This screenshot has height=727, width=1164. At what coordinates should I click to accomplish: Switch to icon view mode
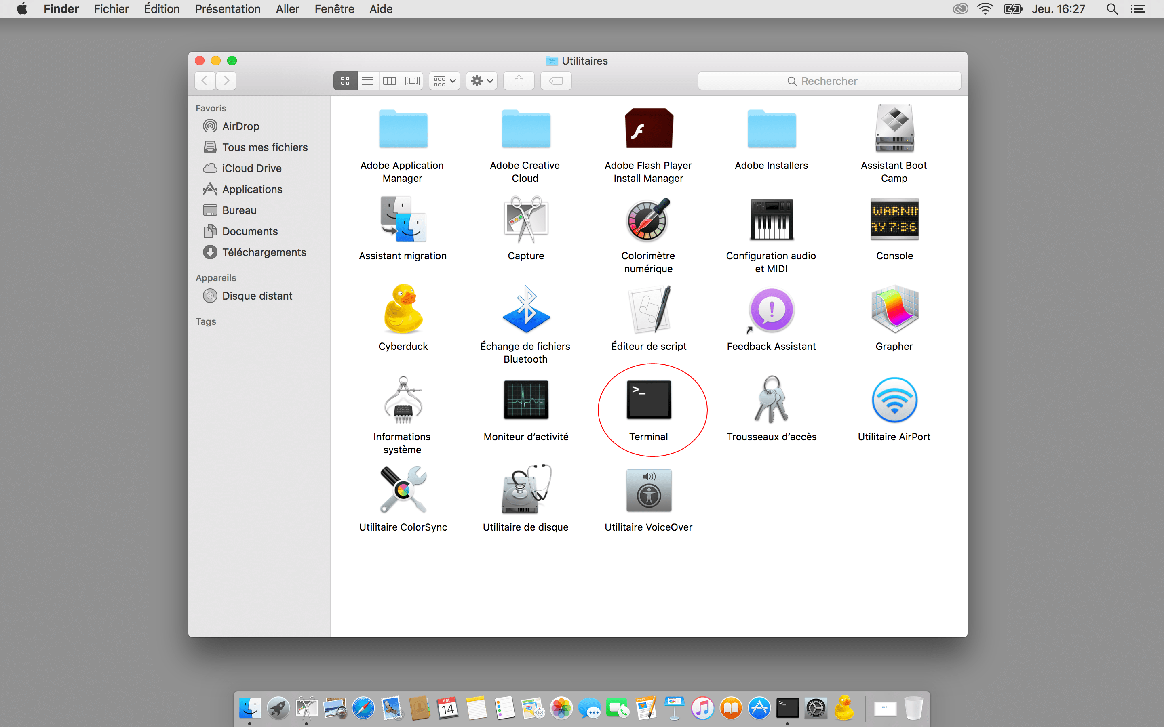click(x=345, y=81)
